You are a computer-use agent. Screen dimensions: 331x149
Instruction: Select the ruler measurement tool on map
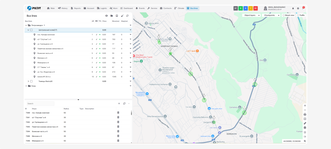point(305,123)
